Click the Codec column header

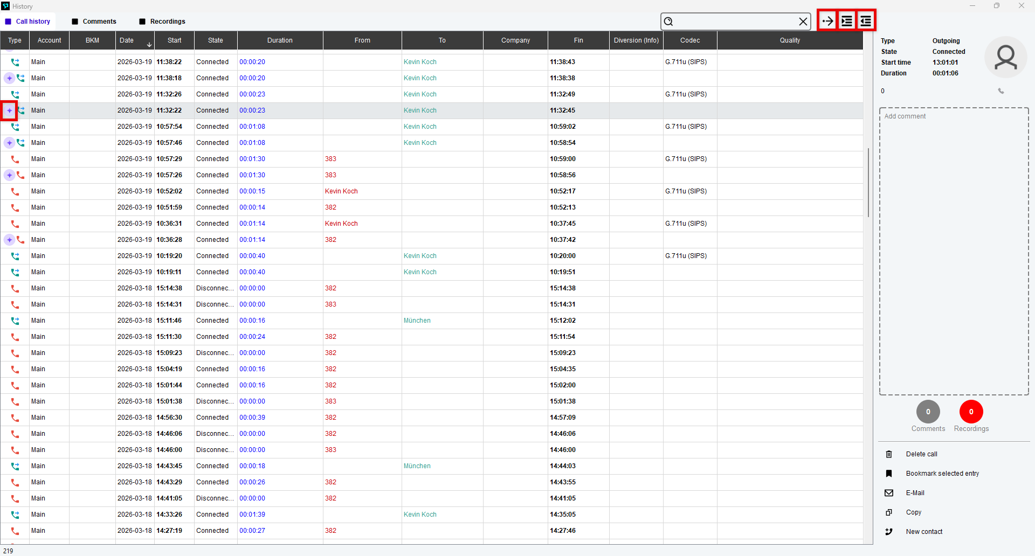click(690, 40)
